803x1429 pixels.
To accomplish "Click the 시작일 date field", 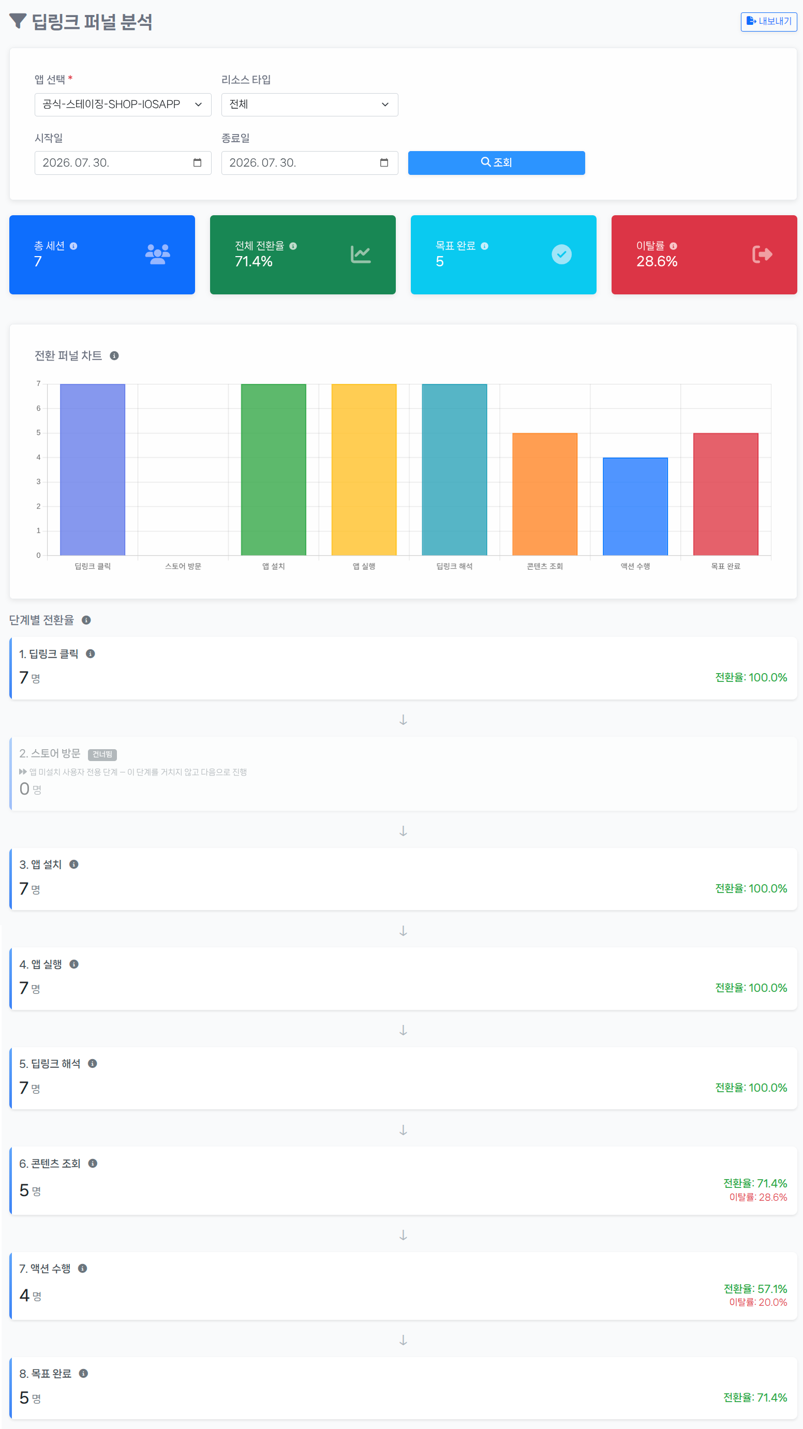I will pyautogui.click(x=123, y=162).
